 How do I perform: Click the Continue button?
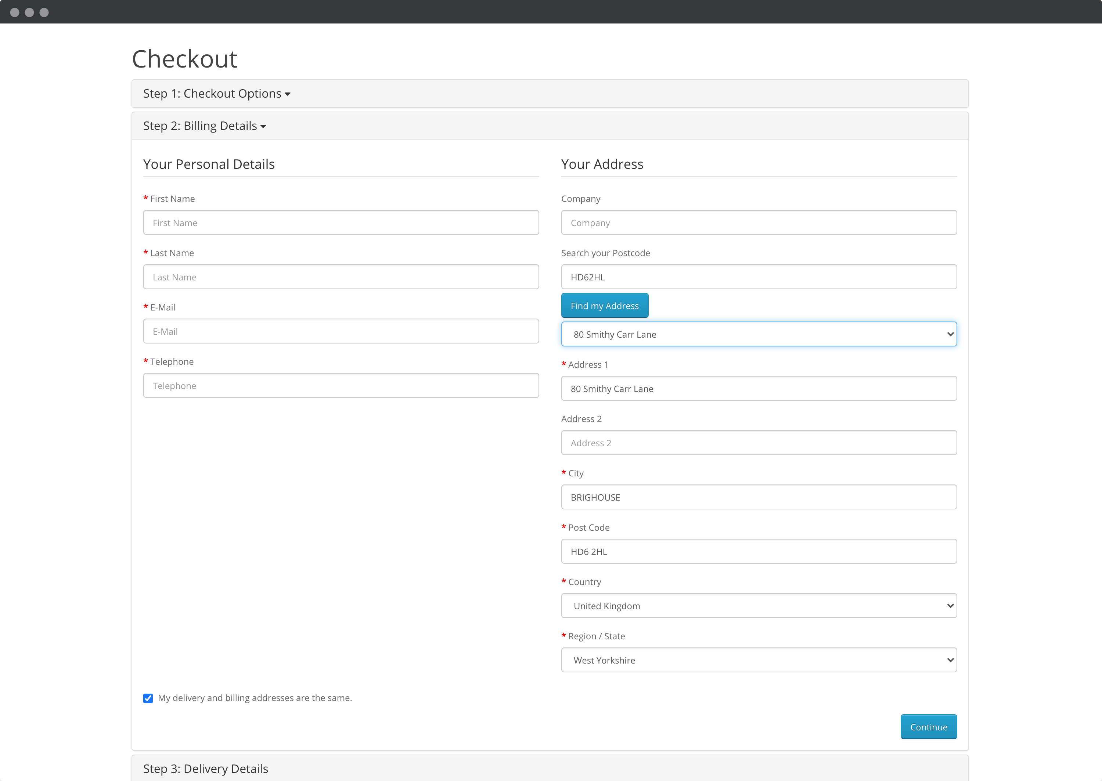tap(928, 727)
